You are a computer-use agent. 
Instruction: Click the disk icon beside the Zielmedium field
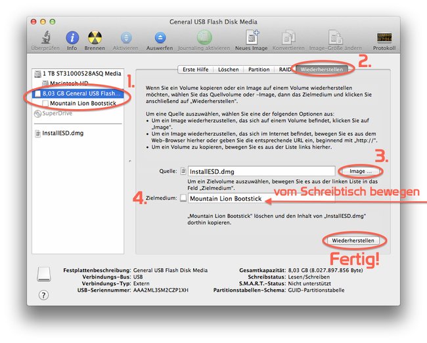point(183,198)
